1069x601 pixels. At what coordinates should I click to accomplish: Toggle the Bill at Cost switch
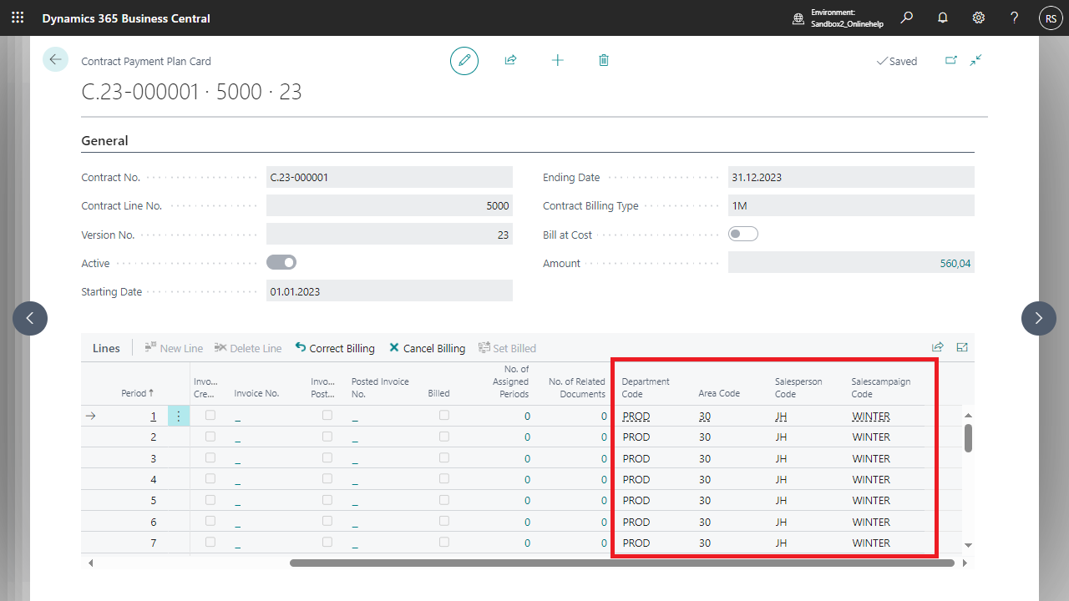(742, 235)
